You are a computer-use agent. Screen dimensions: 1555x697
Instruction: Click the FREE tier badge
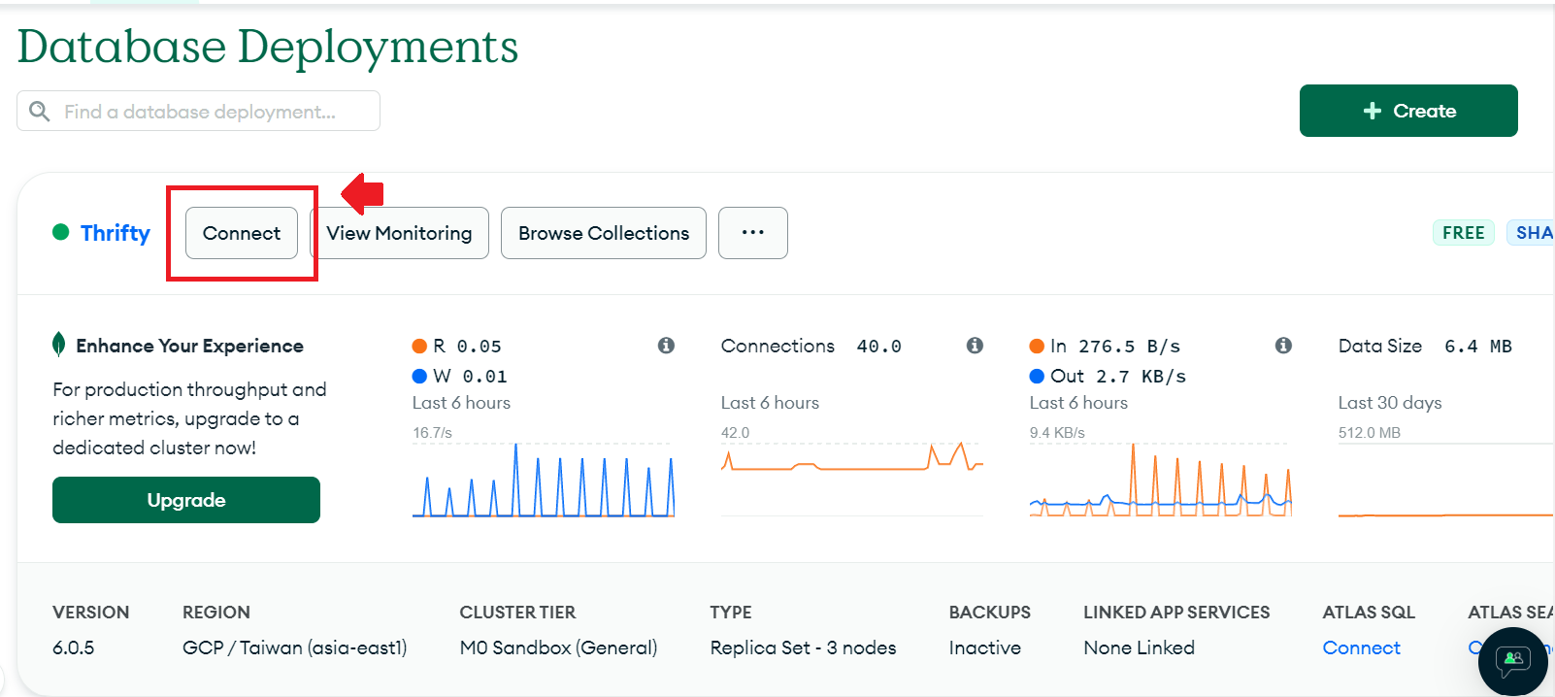(x=1463, y=233)
